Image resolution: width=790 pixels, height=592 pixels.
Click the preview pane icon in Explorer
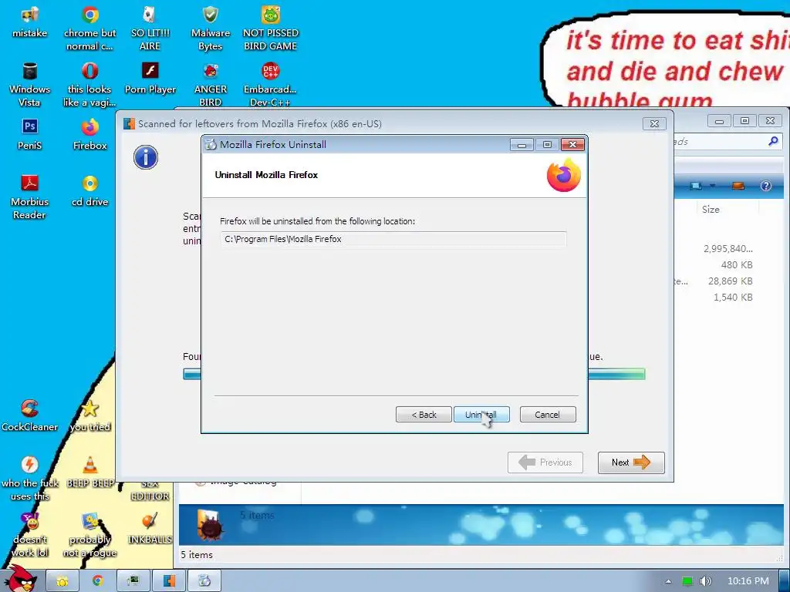(x=738, y=186)
